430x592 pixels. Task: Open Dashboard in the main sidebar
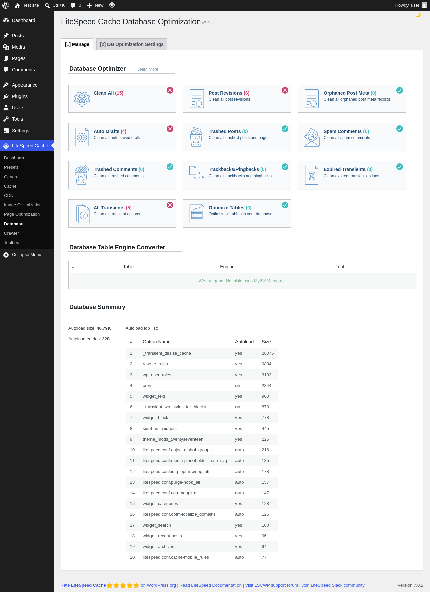(x=27, y=20)
